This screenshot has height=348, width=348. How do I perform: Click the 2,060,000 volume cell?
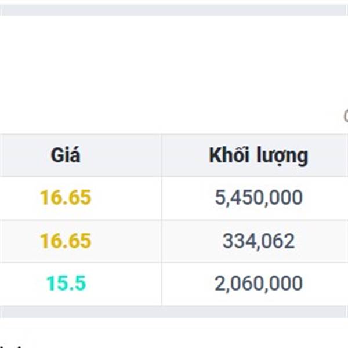(258, 284)
